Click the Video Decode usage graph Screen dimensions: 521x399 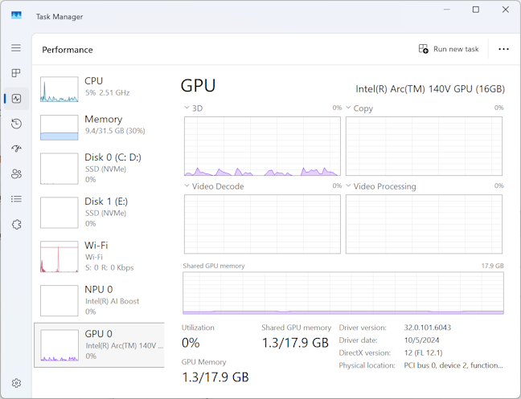pos(262,224)
